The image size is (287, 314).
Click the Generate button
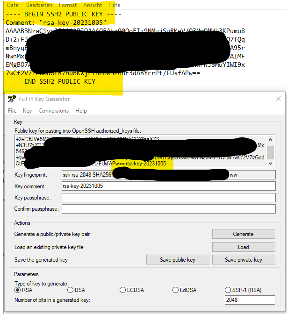click(244, 234)
